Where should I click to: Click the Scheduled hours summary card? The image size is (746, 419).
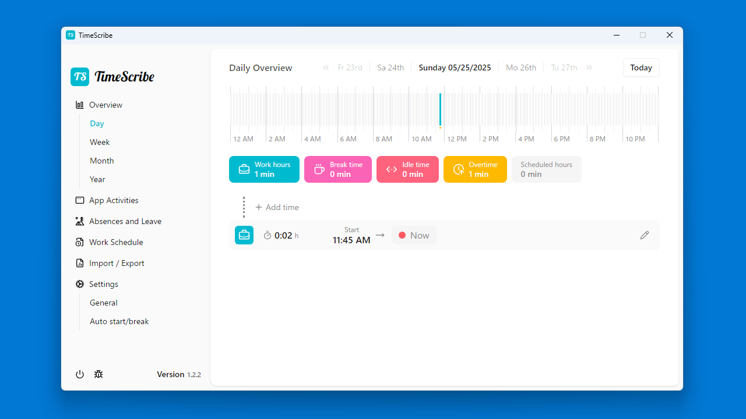coord(547,169)
